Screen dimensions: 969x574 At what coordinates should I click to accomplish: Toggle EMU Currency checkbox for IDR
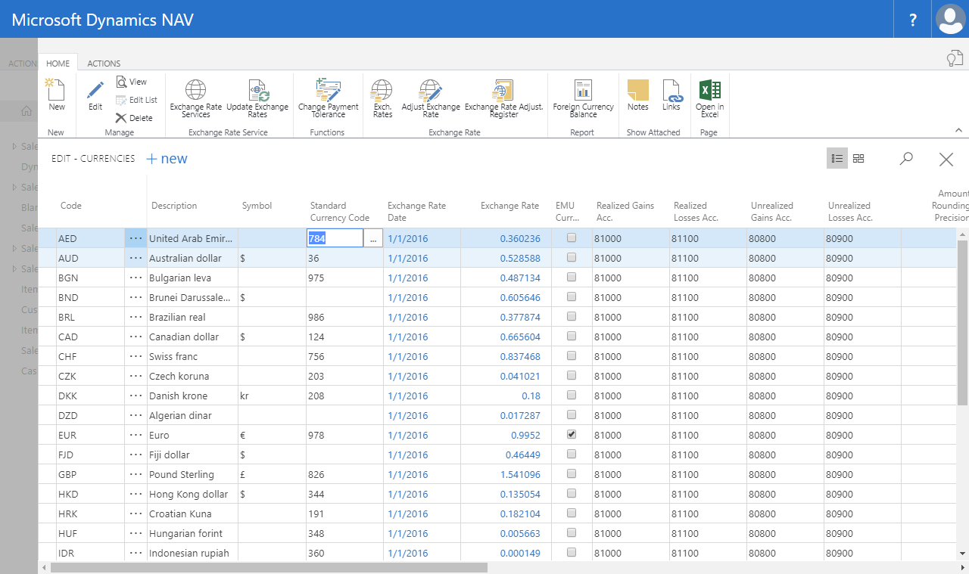point(572,552)
